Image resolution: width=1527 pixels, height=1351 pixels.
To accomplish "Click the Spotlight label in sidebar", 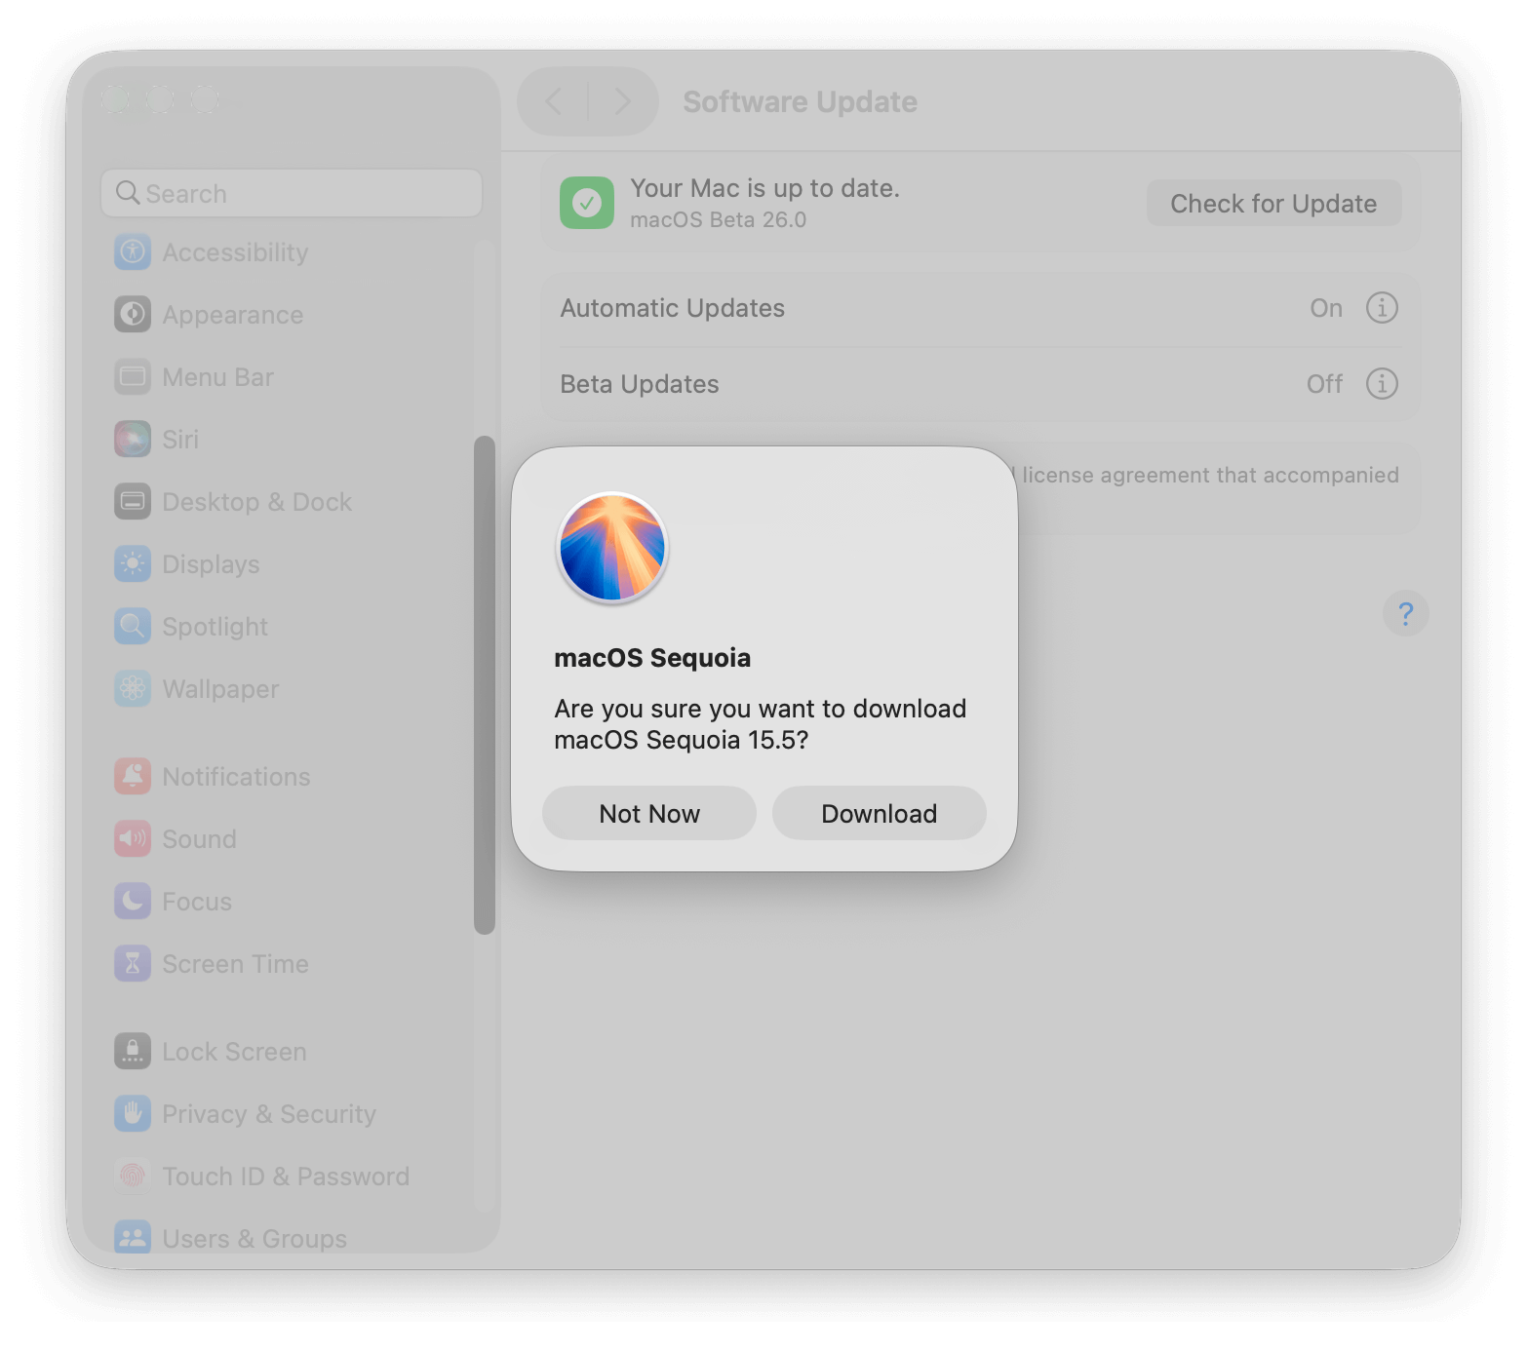I will coord(215,627).
